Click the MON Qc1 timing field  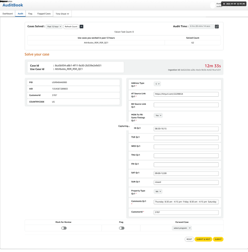point(186,129)
